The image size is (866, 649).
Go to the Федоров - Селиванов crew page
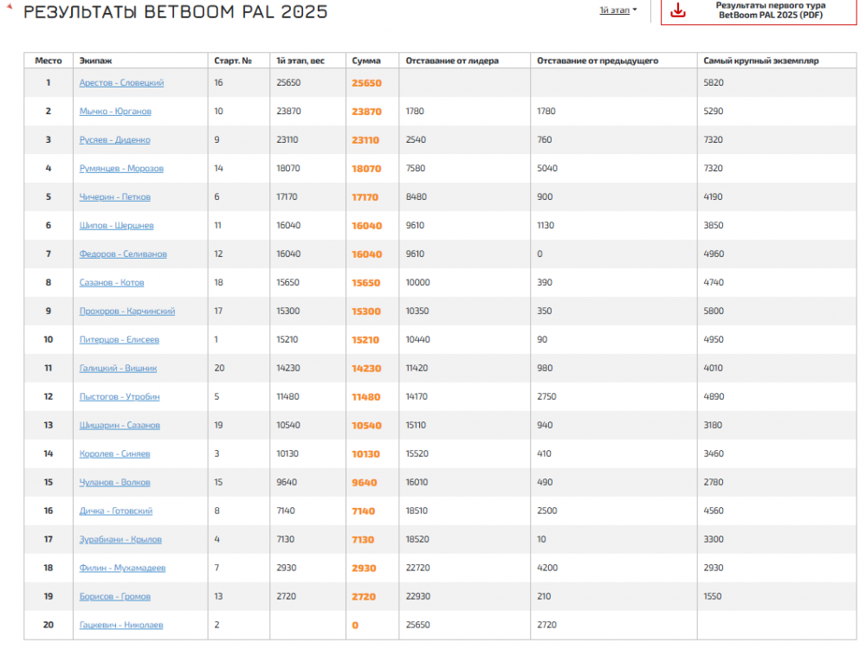coord(123,254)
